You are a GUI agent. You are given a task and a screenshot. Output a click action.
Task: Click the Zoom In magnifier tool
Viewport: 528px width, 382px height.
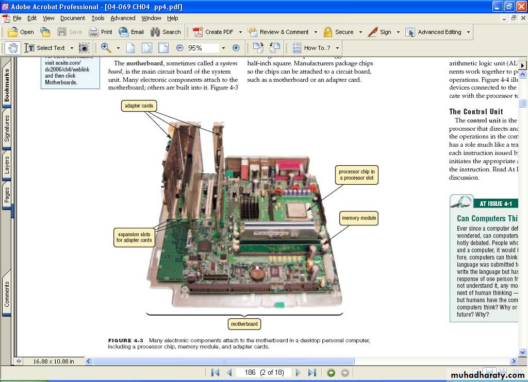click(x=106, y=48)
